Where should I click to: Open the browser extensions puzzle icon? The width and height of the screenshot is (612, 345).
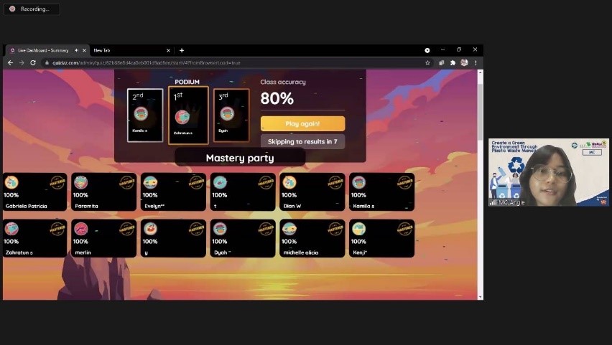tap(453, 63)
